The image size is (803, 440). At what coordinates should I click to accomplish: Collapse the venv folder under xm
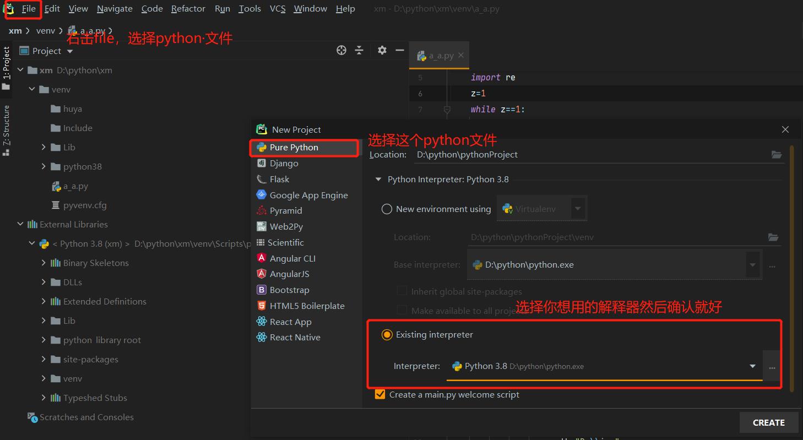click(x=32, y=90)
